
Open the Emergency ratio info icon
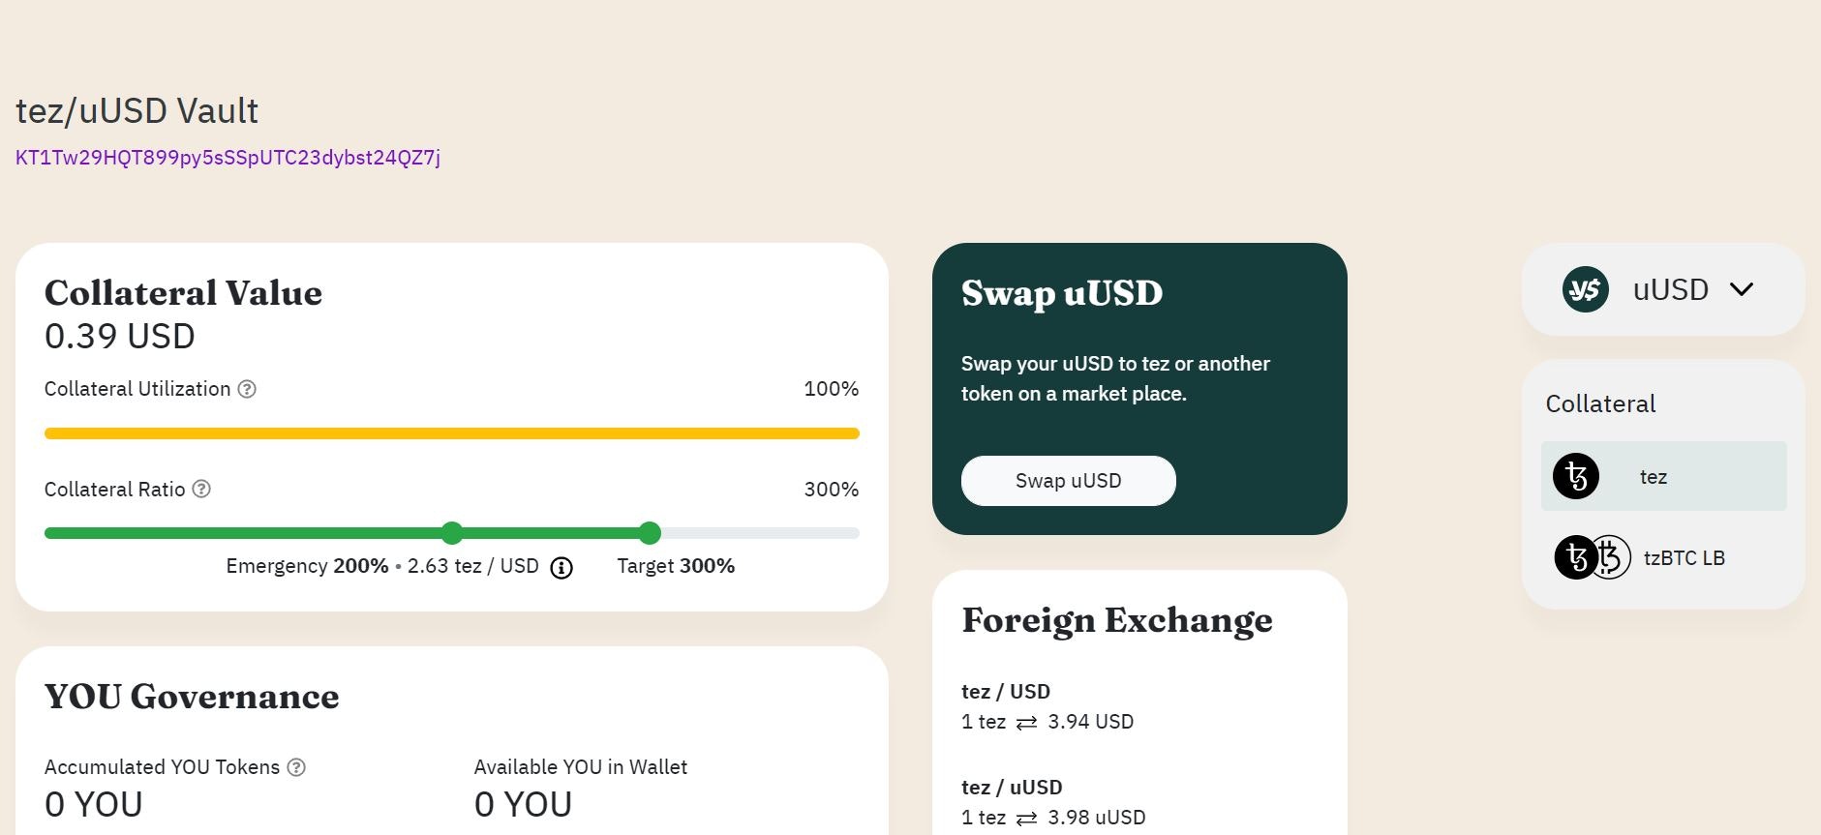(561, 568)
